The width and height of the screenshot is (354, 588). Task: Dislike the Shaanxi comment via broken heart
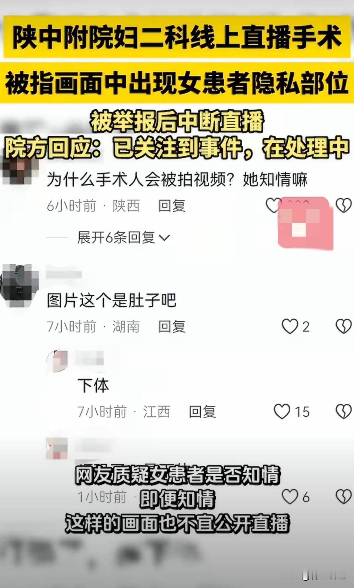coord(344,205)
